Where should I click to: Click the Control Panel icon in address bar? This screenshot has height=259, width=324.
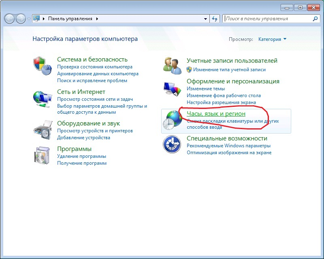click(x=36, y=19)
